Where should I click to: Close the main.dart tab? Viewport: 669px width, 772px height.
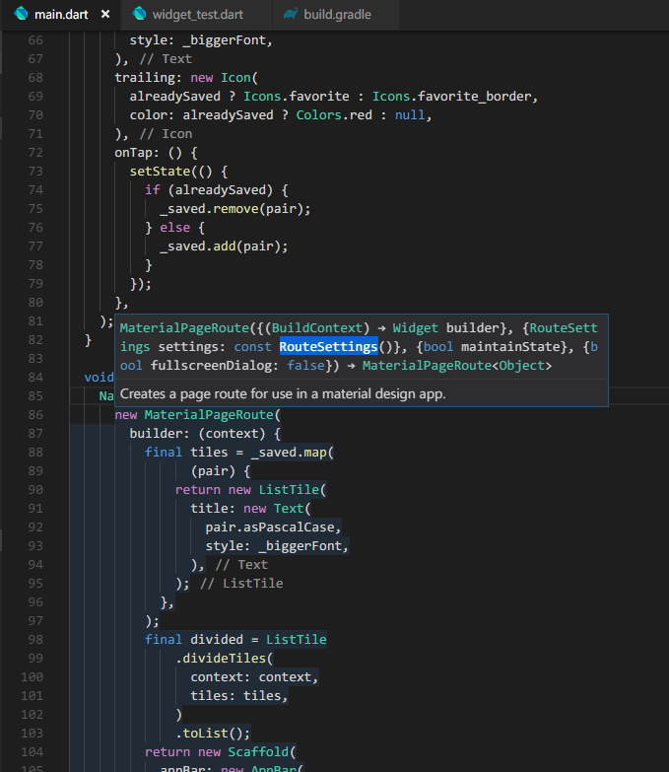point(105,15)
